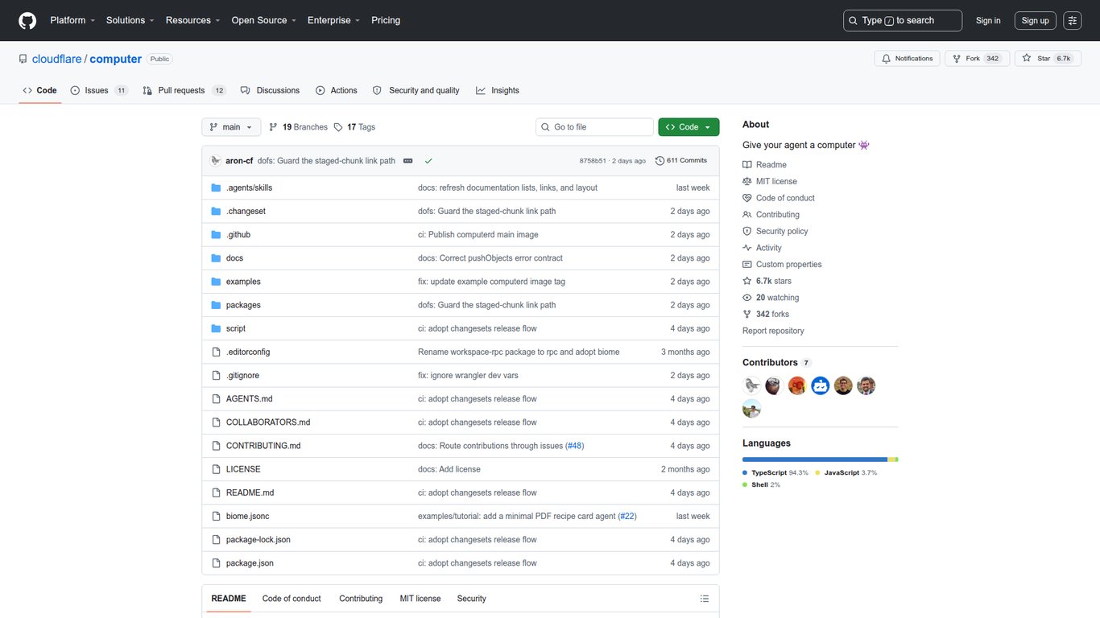
Task: Switch to the Pull requests tab
Action: point(184,90)
